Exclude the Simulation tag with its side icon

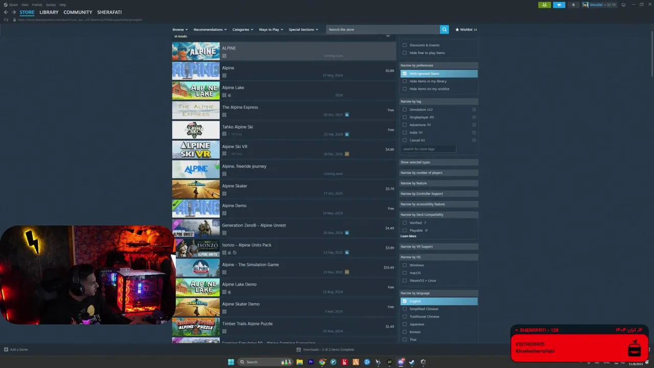[x=474, y=109]
